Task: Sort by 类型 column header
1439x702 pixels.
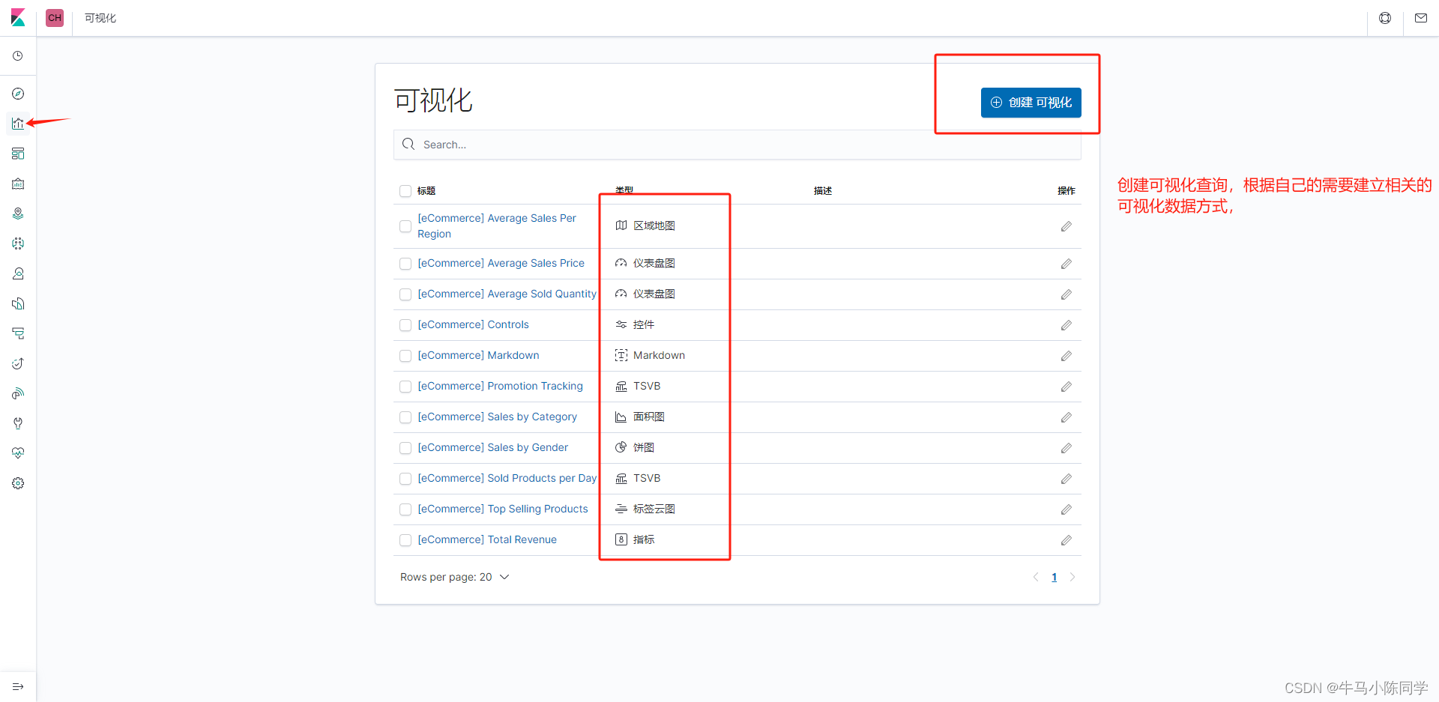Action: point(624,190)
